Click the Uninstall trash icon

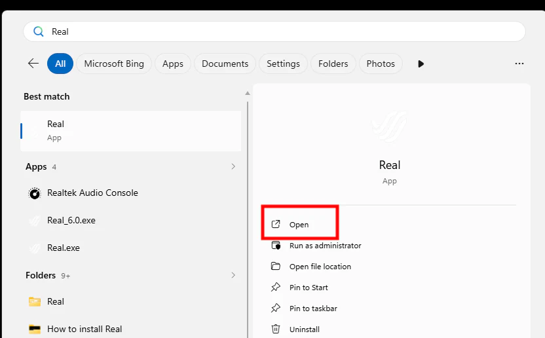pyautogui.click(x=276, y=329)
